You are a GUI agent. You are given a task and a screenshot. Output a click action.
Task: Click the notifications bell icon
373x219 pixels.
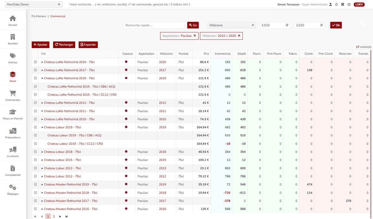tap(336, 5)
